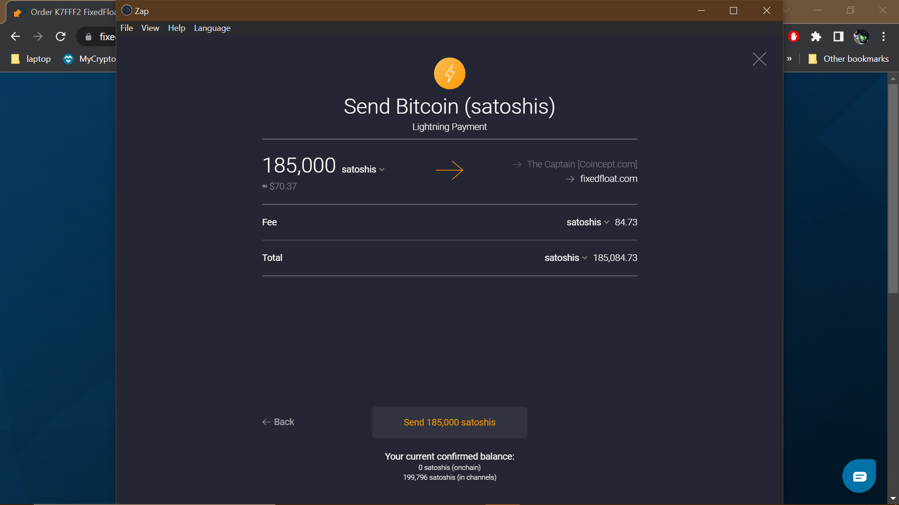The height and width of the screenshot is (505, 899).
Task: Open the Extensions puzzle icon
Action: click(x=816, y=36)
